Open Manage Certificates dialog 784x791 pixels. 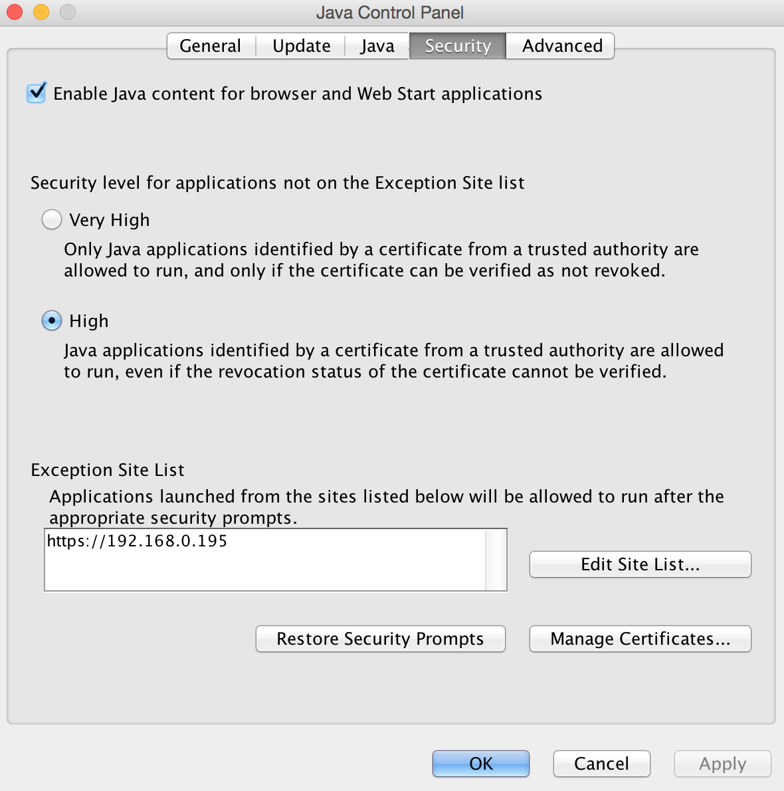click(640, 639)
